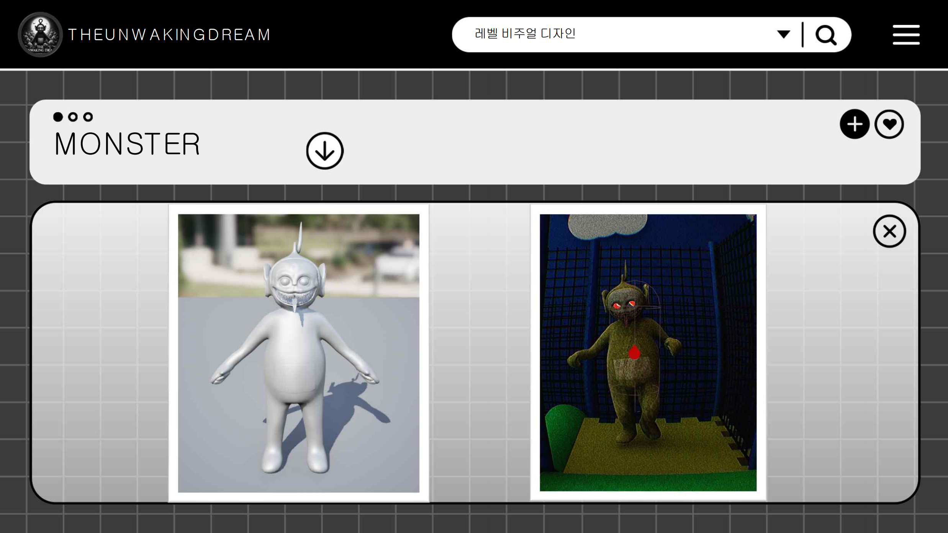Click the red blood drop on monster
Screen dimensions: 948x533
click(634, 352)
